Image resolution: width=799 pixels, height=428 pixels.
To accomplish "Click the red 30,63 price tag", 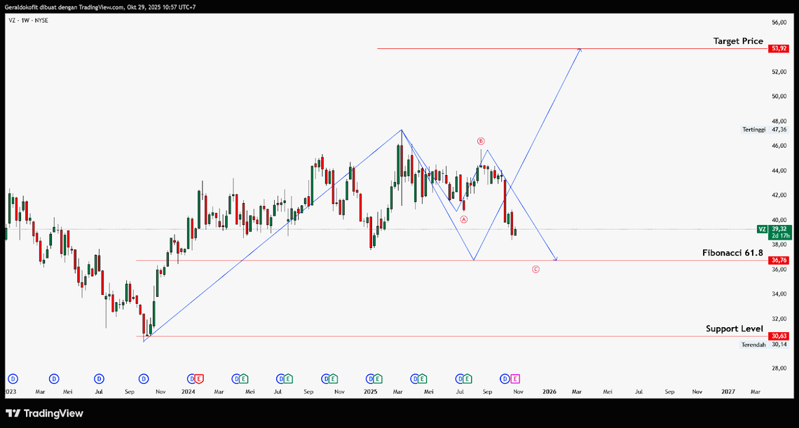I will [x=779, y=336].
